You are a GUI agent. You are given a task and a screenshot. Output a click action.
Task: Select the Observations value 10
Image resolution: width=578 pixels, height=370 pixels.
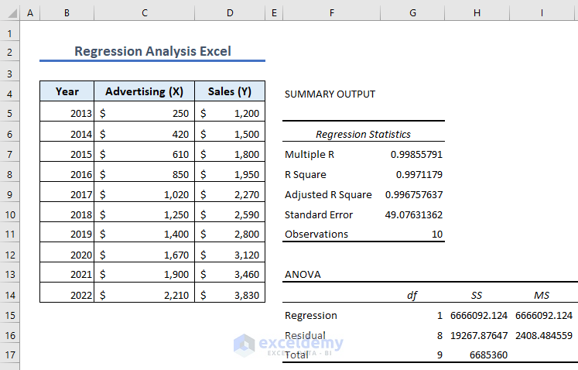click(436, 234)
